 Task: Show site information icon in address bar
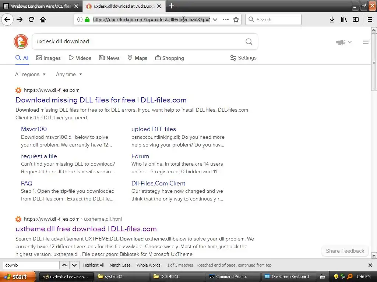[x=80, y=19]
